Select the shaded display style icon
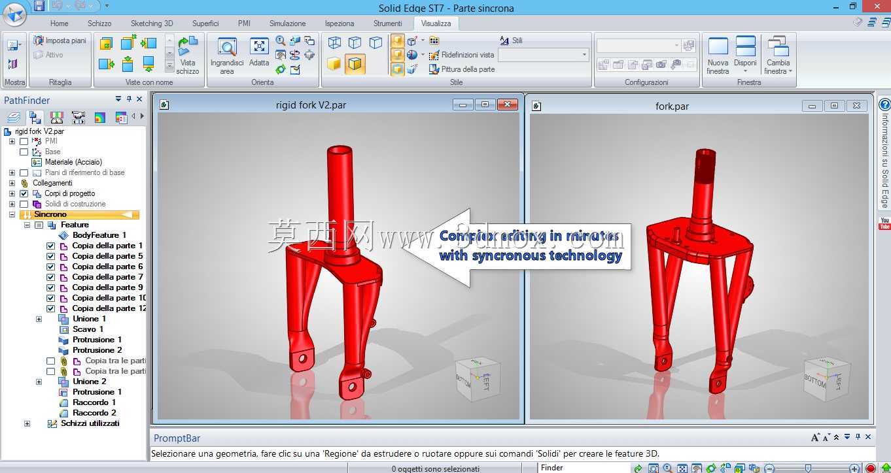 coord(334,64)
